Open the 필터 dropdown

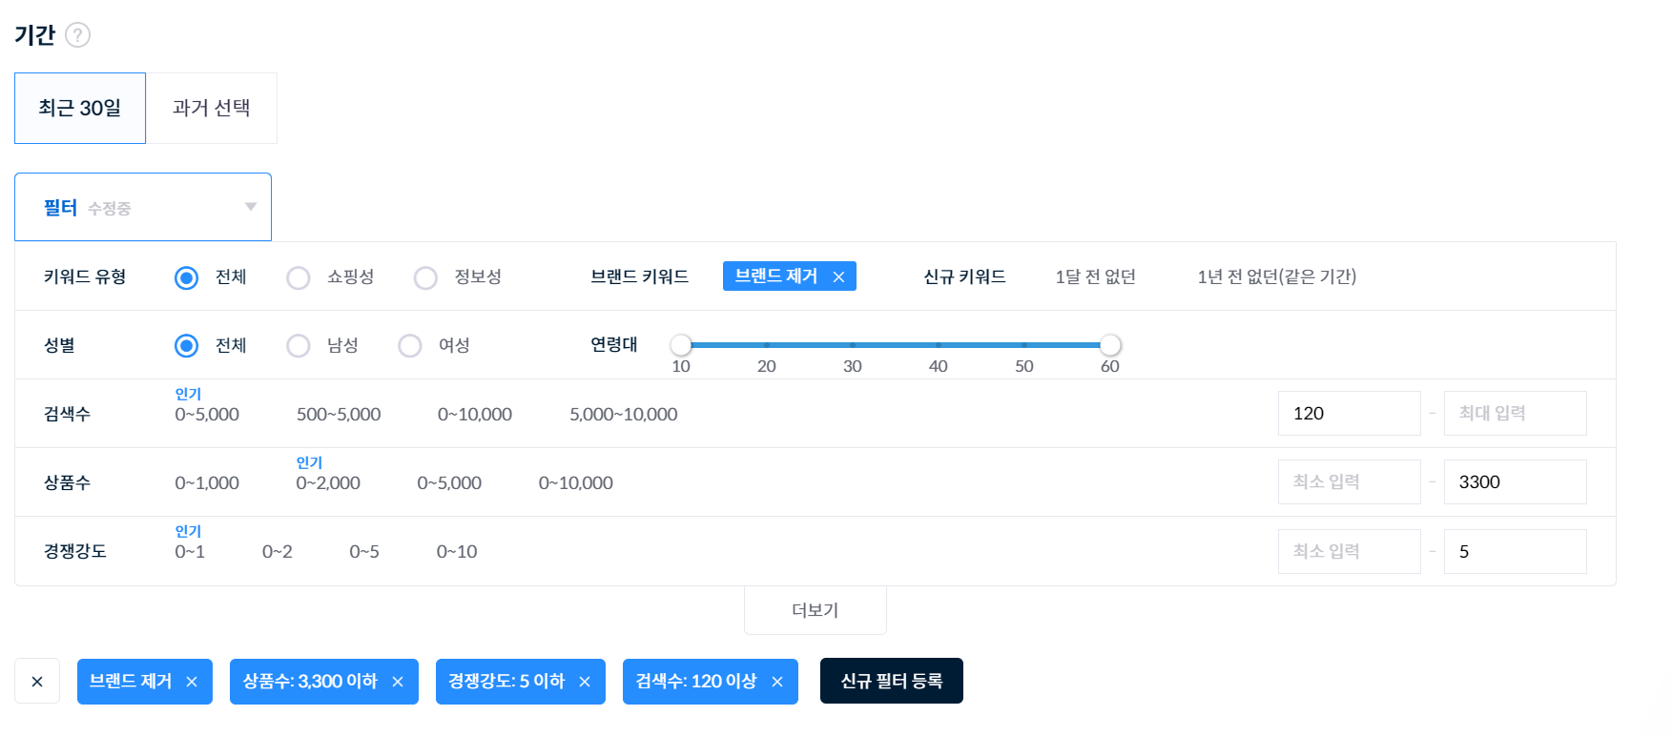(x=143, y=207)
